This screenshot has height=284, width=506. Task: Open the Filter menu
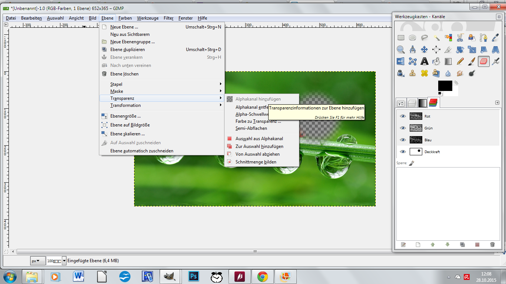coord(169,18)
